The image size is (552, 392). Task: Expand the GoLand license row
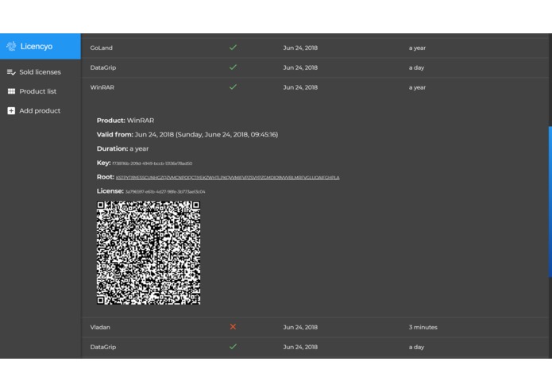point(315,48)
